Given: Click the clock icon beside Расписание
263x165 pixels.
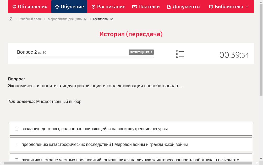Looking at the screenshot, I should pyautogui.click(x=94, y=7).
